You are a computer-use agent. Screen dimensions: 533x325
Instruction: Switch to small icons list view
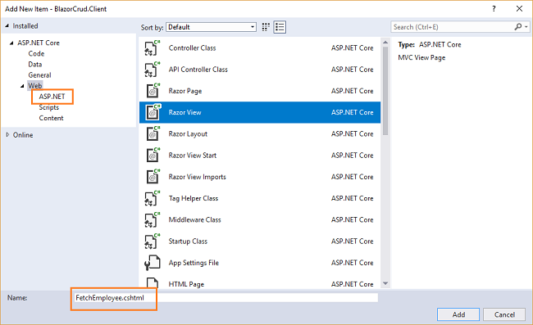click(x=280, y=27)
